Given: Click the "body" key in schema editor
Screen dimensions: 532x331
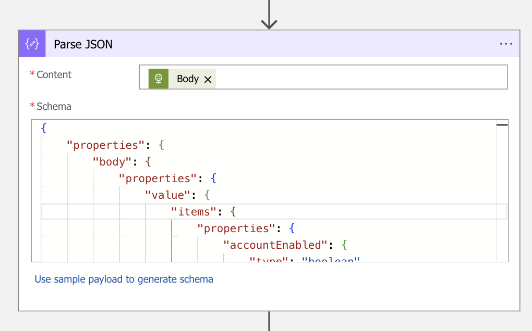Looking at the screenshot, I should point(112,162).
